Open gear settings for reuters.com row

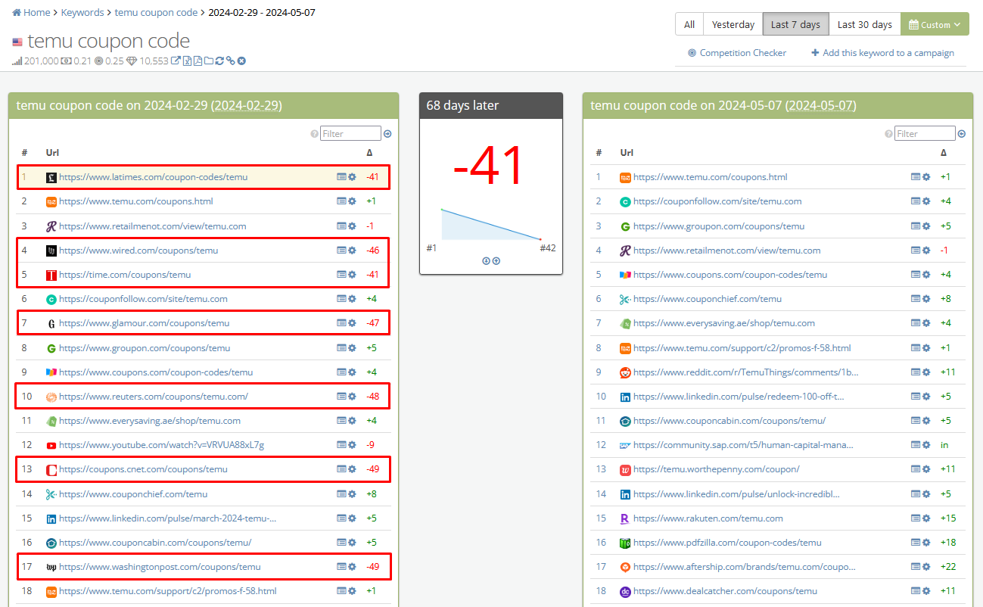(352, 396)
